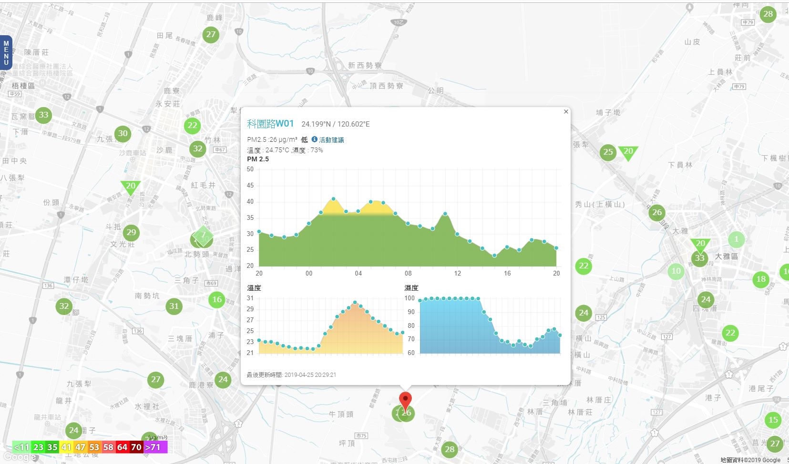Select marker 22 above 竹林
The height and width of the screenshot is (464, 789).
[x=192, y=126]
